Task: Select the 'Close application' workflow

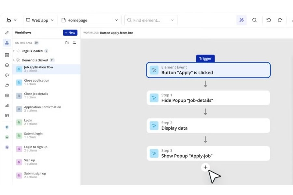Action: (x=36, y=82)
